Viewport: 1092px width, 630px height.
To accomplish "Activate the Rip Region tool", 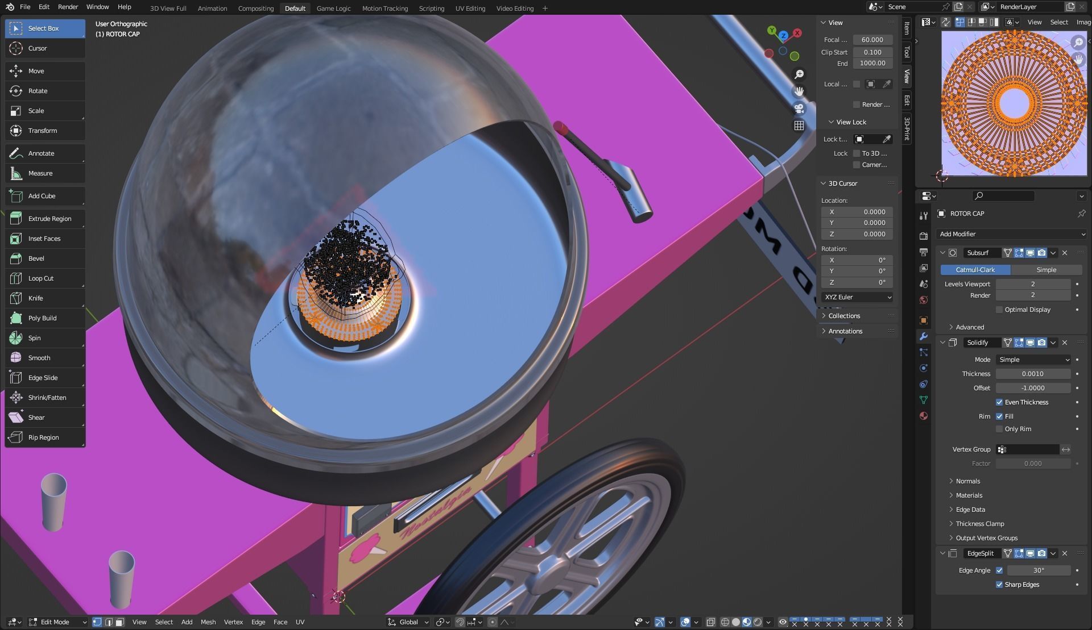I will [45, 437].
